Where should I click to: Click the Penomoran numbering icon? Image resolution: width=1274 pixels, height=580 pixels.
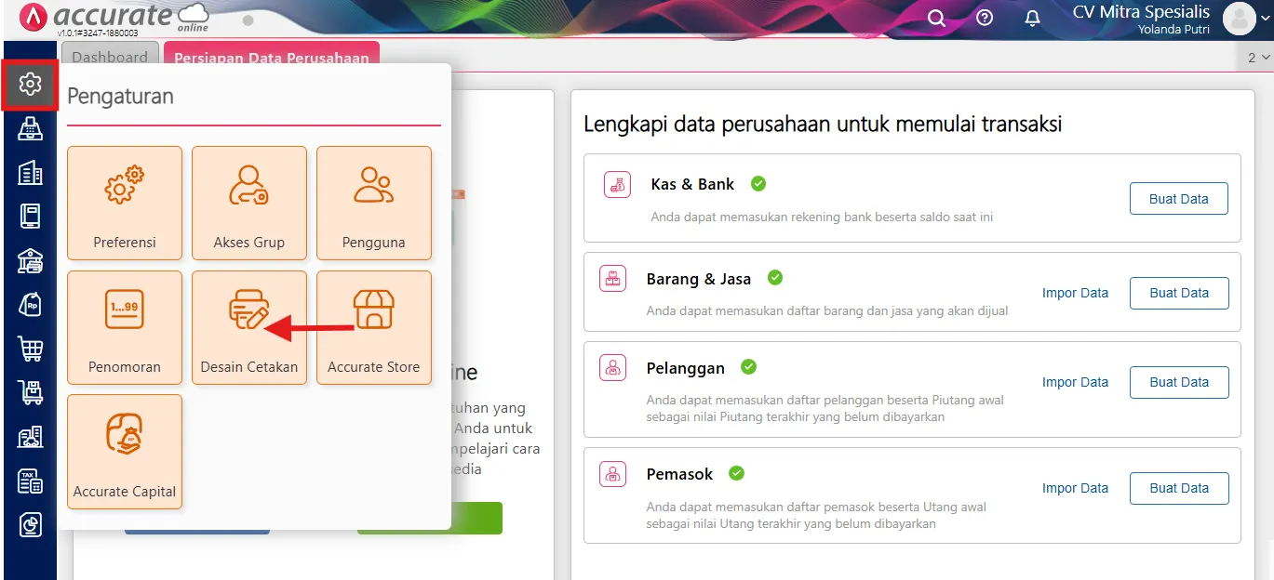[124, 327]
